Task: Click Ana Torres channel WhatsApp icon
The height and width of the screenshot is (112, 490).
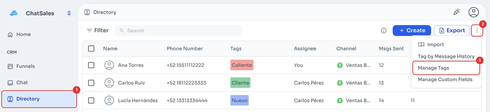Action: pyautogui.click(x=340, y=65)
